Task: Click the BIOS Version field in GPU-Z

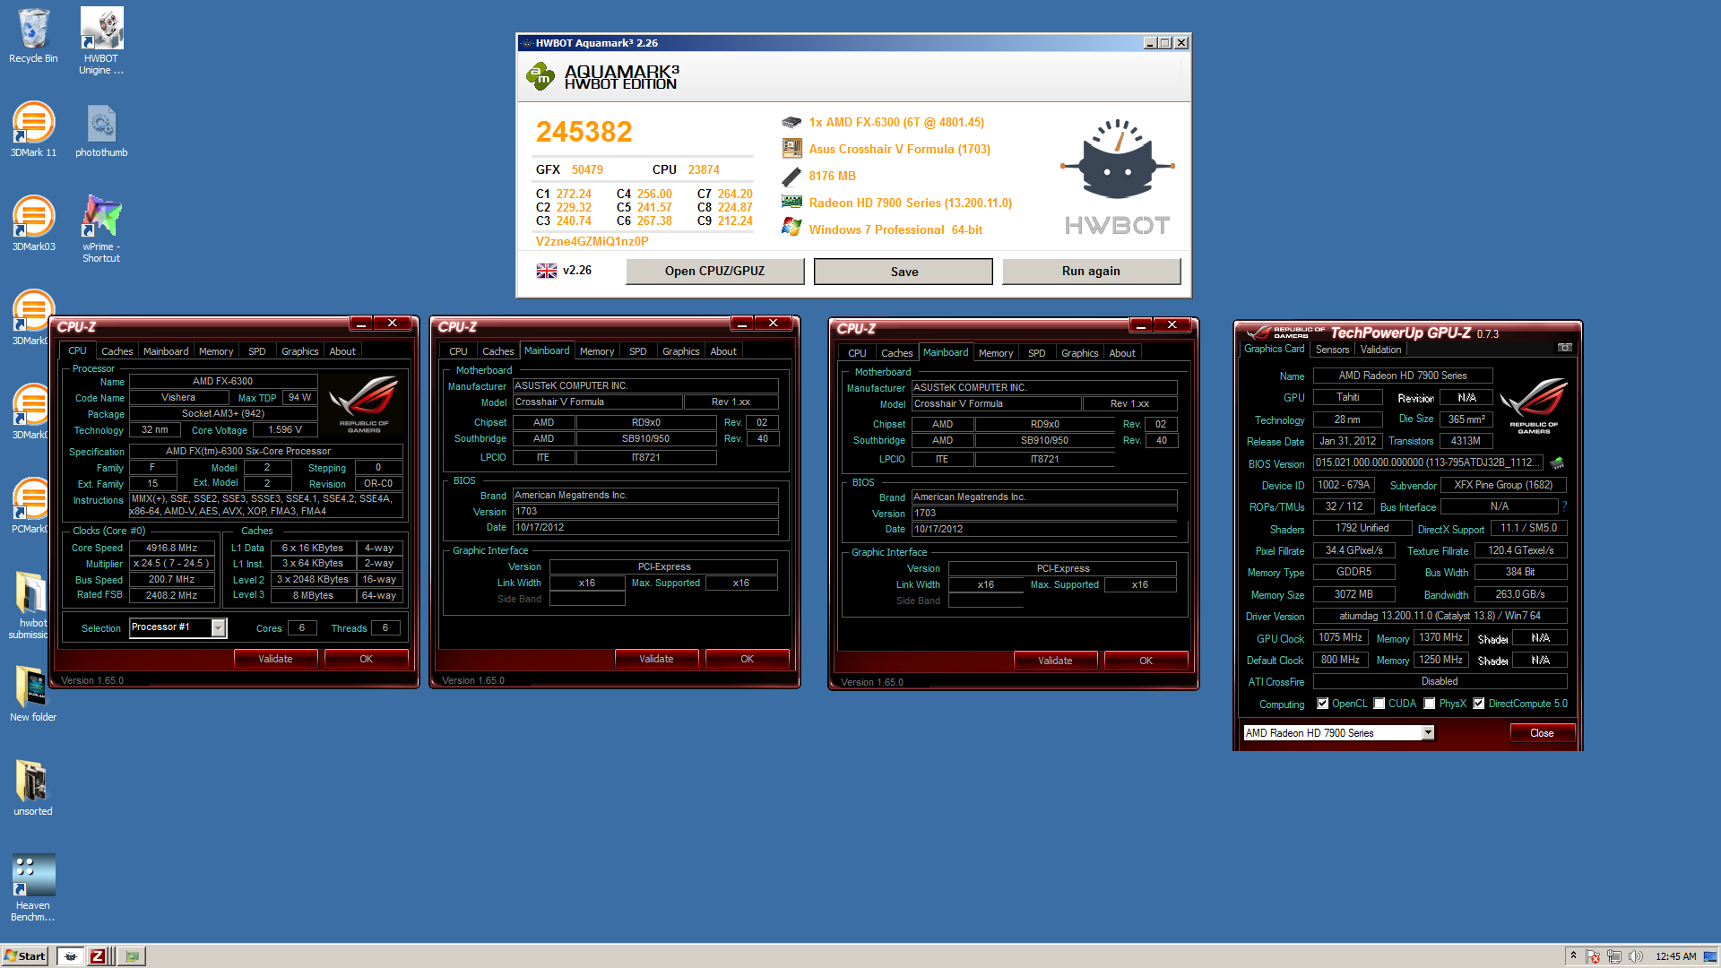Action: point(1429,462)
